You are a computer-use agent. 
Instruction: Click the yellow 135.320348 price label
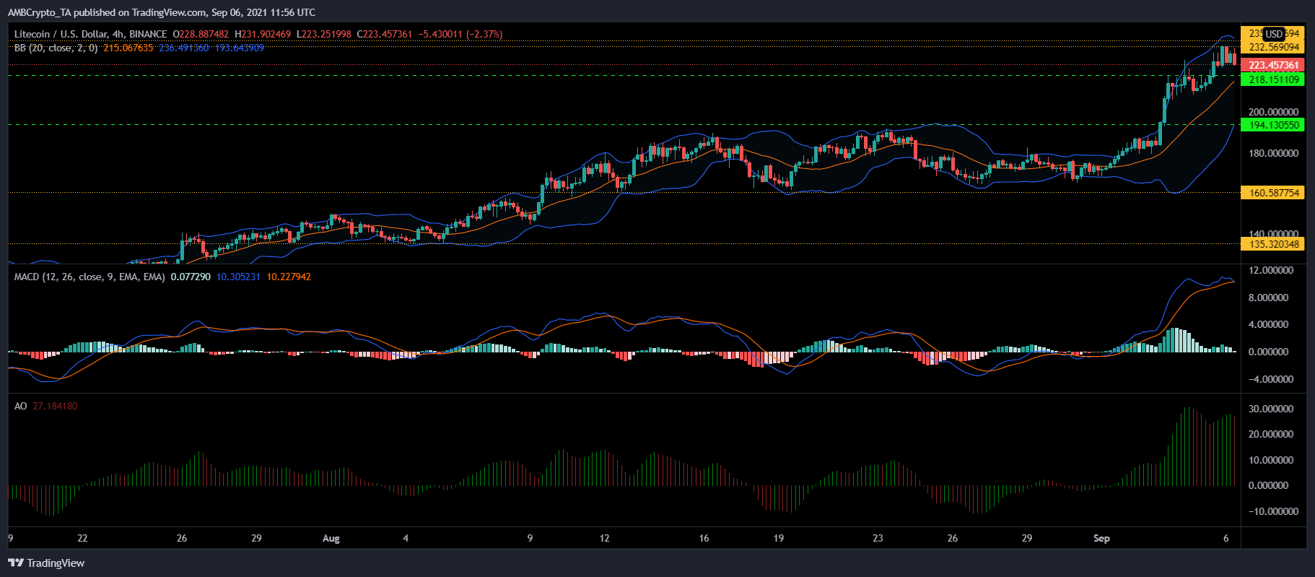(1274, 244)
